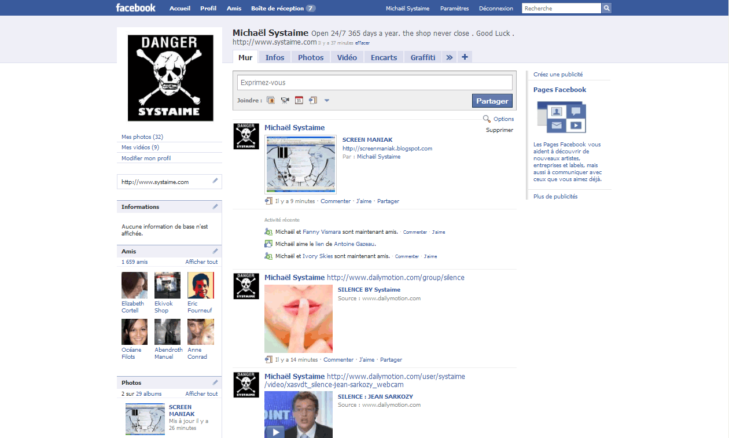
Task: Click J'aime on the SILENCE BY Systaime post
Action: pyautogui.click(x=367, y=359)
